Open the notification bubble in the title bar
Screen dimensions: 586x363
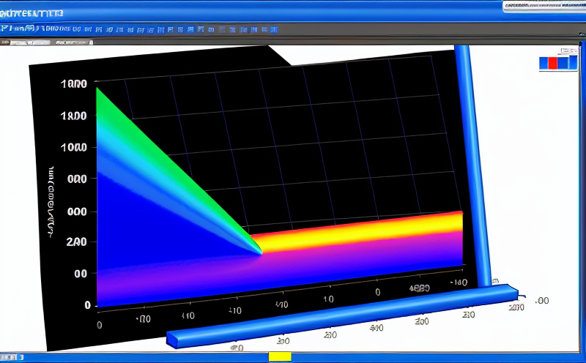pos(544,7)
